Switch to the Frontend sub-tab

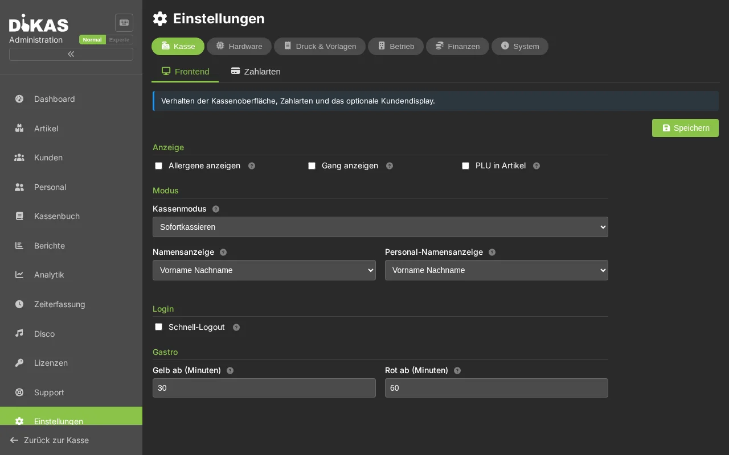[x=185, y=72]
